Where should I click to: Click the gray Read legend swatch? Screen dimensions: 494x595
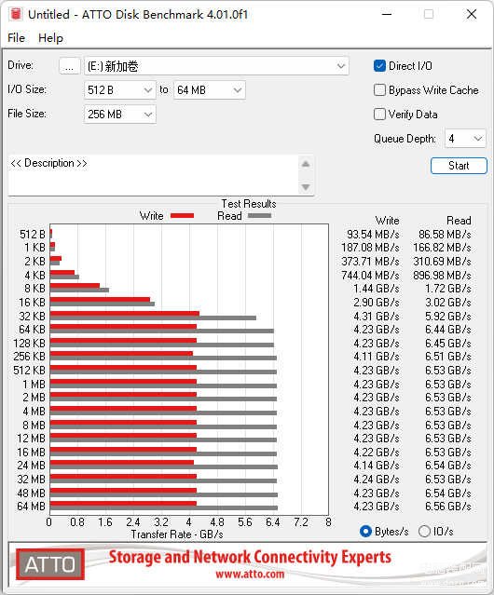pyautogui.click(x=259, y=215)
